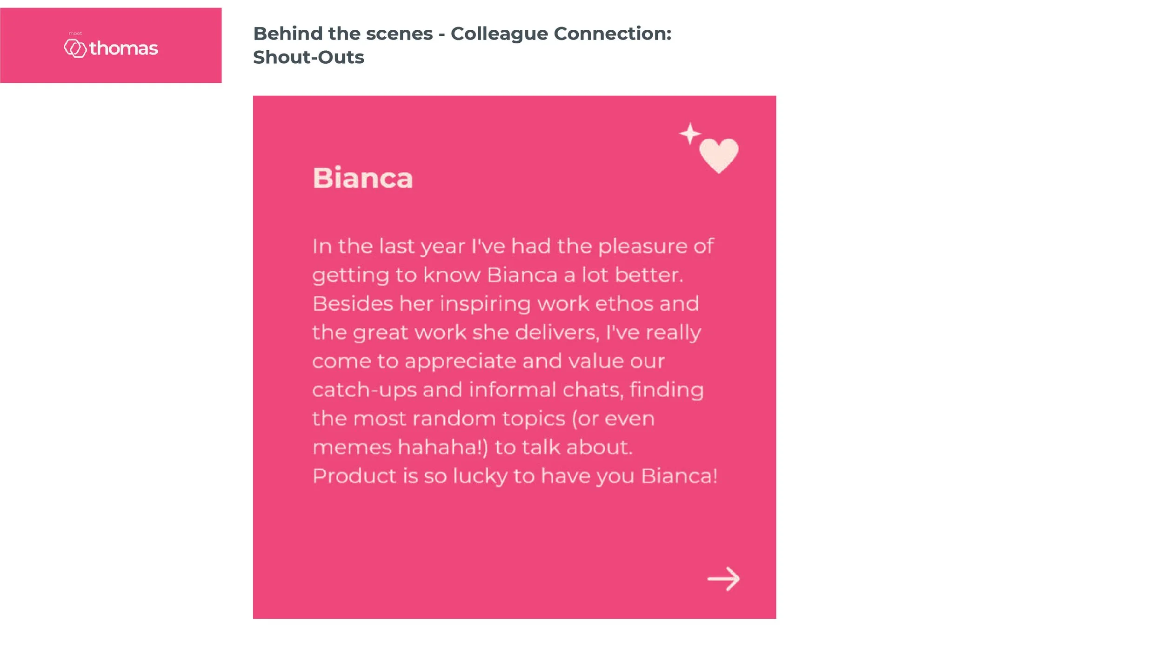1163x654 pixels.
Task: Click the line "come to appreciate and value our"
Action: coord(488,361)
